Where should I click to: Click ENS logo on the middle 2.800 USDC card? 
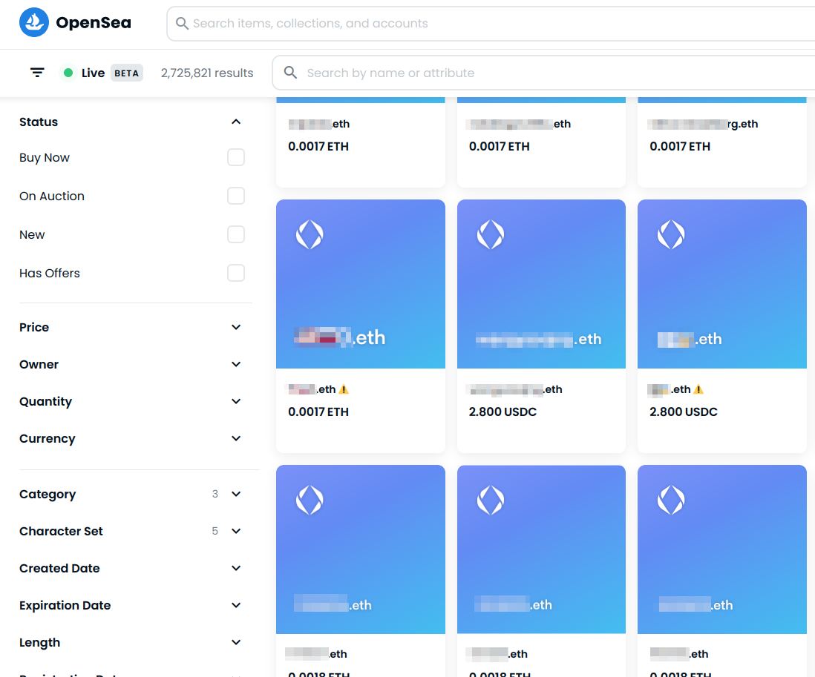(x=490, y=235)
